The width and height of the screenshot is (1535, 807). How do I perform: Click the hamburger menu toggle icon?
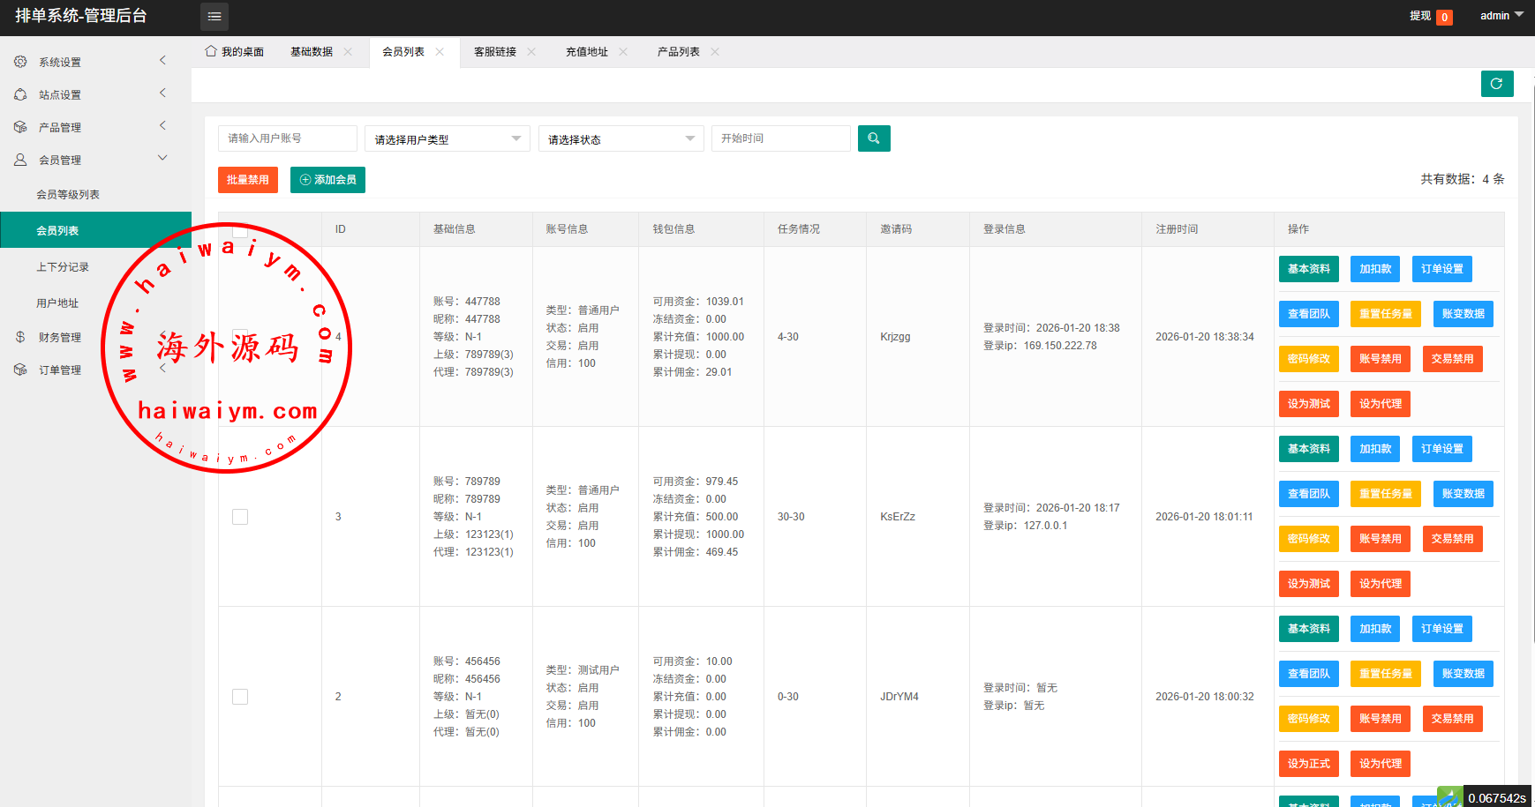click(x=214, y=17)
